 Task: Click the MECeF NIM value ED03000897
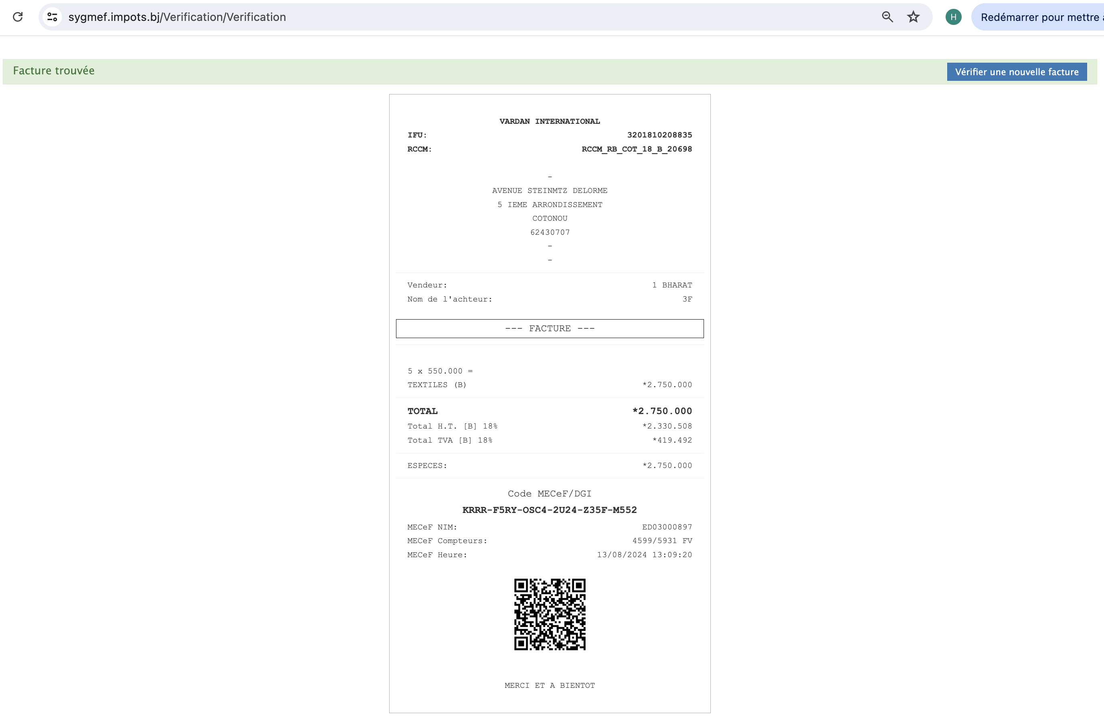click(667, 527)
